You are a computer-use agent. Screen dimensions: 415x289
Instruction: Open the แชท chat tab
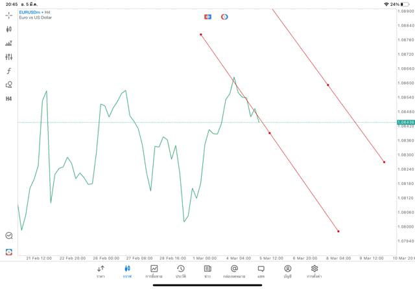261,271
